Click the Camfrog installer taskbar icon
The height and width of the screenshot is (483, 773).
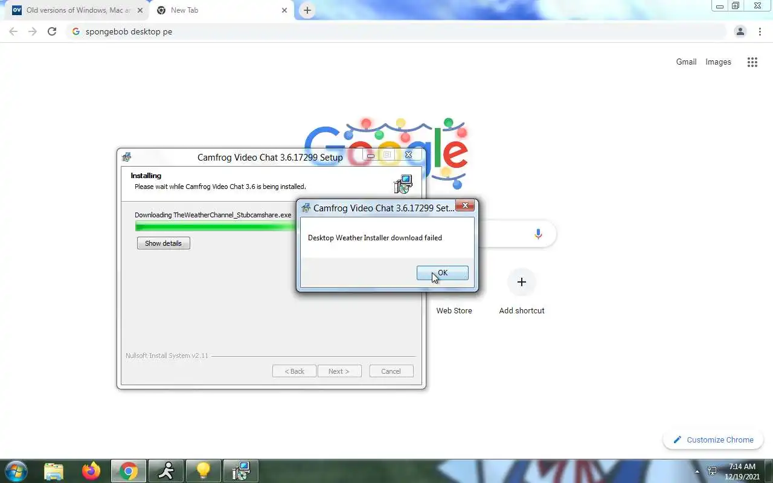tap(240, 471)
